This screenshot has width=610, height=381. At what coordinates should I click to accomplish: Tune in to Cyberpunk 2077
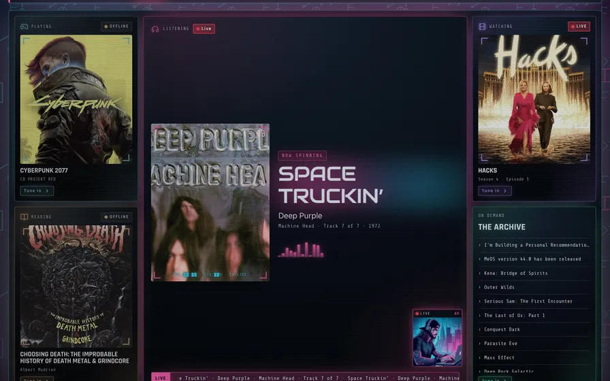pos(37,191)
